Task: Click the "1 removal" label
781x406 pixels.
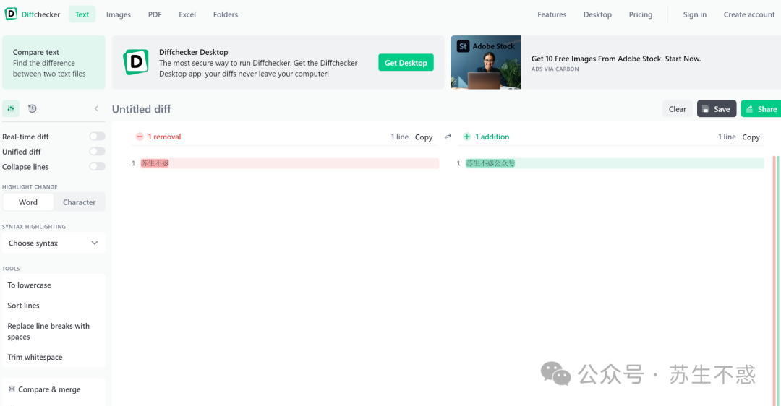Action: click(164, 137)
